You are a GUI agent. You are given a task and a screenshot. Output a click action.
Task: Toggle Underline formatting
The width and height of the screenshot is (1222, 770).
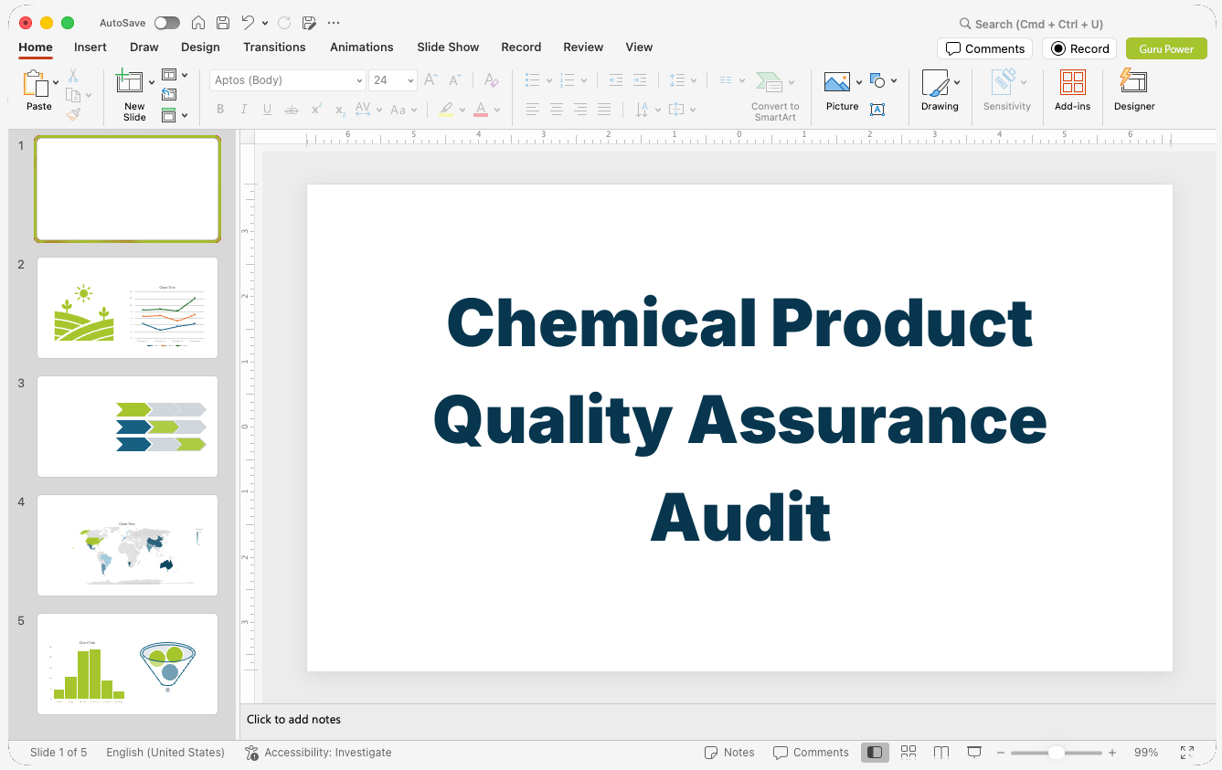pos(267,110)
